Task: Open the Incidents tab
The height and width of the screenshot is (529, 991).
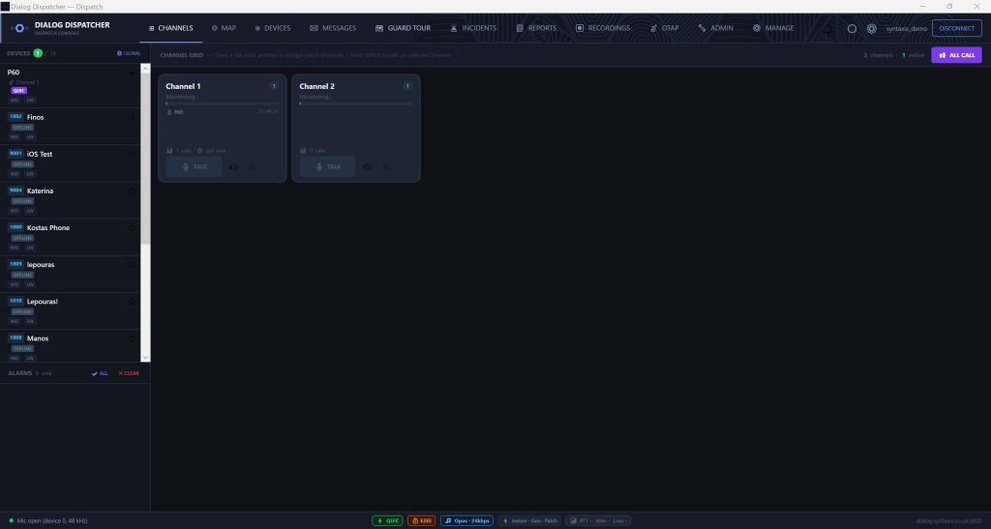Action: click(x=472, y=28)
